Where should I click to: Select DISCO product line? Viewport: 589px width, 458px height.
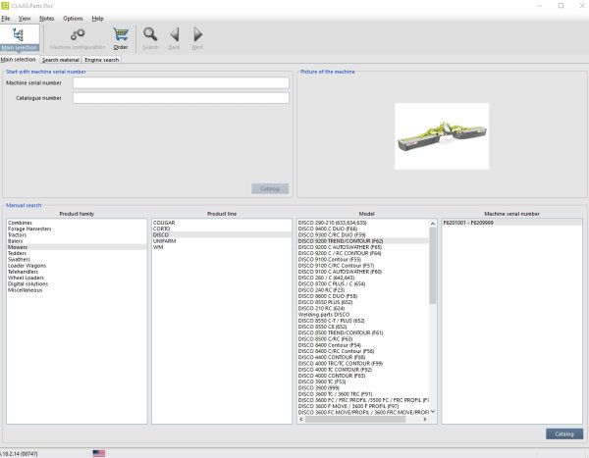222,234
